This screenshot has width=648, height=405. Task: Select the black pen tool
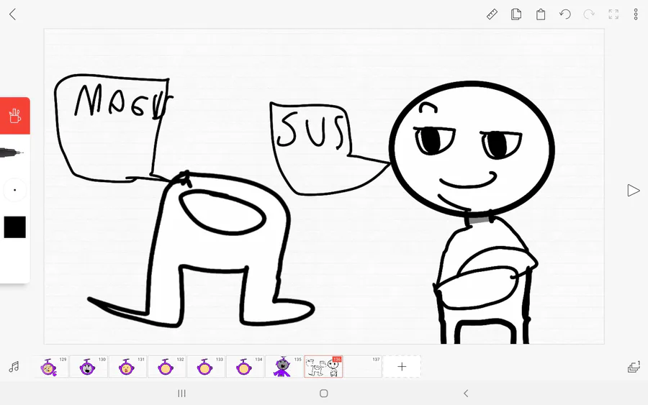coord(12,153)
